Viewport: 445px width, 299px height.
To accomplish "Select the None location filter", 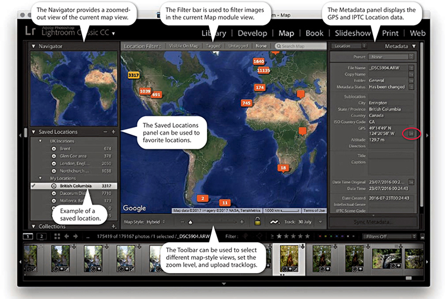I will 261,46.
